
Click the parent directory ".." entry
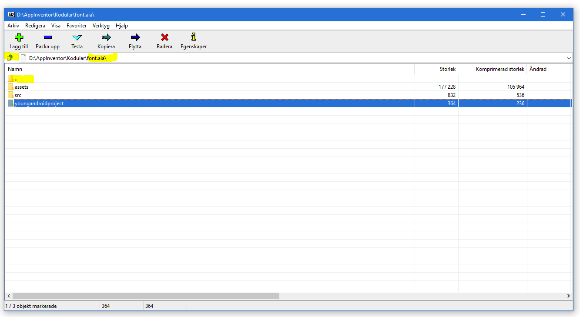(16, 79)
